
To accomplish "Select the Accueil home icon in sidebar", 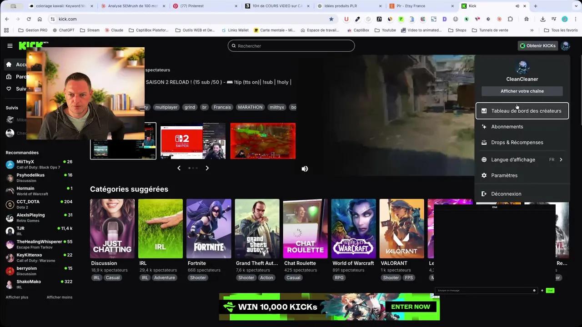I will 10,64.
